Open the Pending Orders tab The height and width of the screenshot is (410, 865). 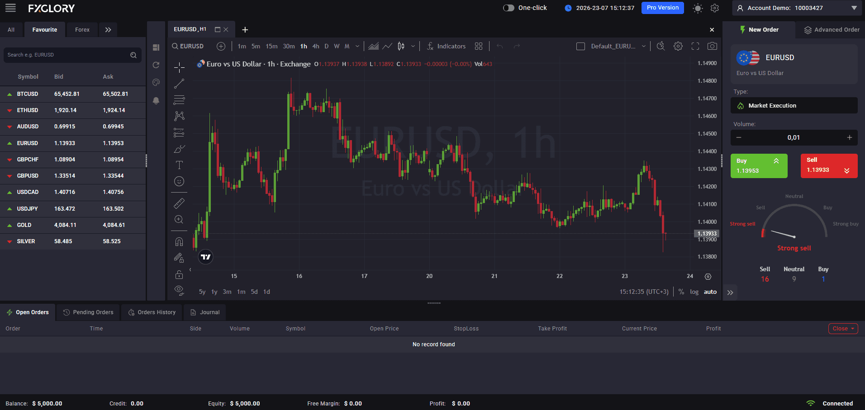(x=88, y=312)
